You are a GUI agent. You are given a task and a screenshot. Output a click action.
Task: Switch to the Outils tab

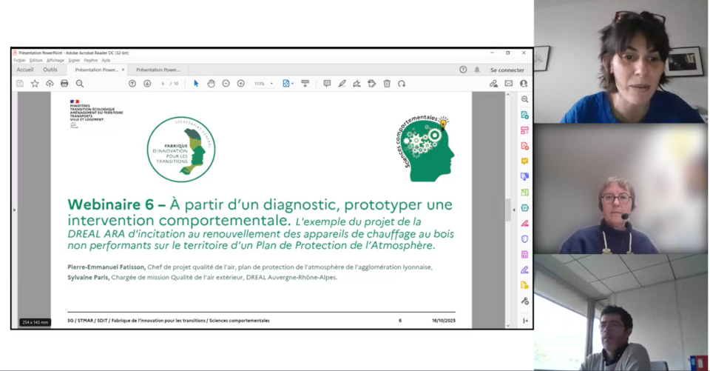pos(50,70)
